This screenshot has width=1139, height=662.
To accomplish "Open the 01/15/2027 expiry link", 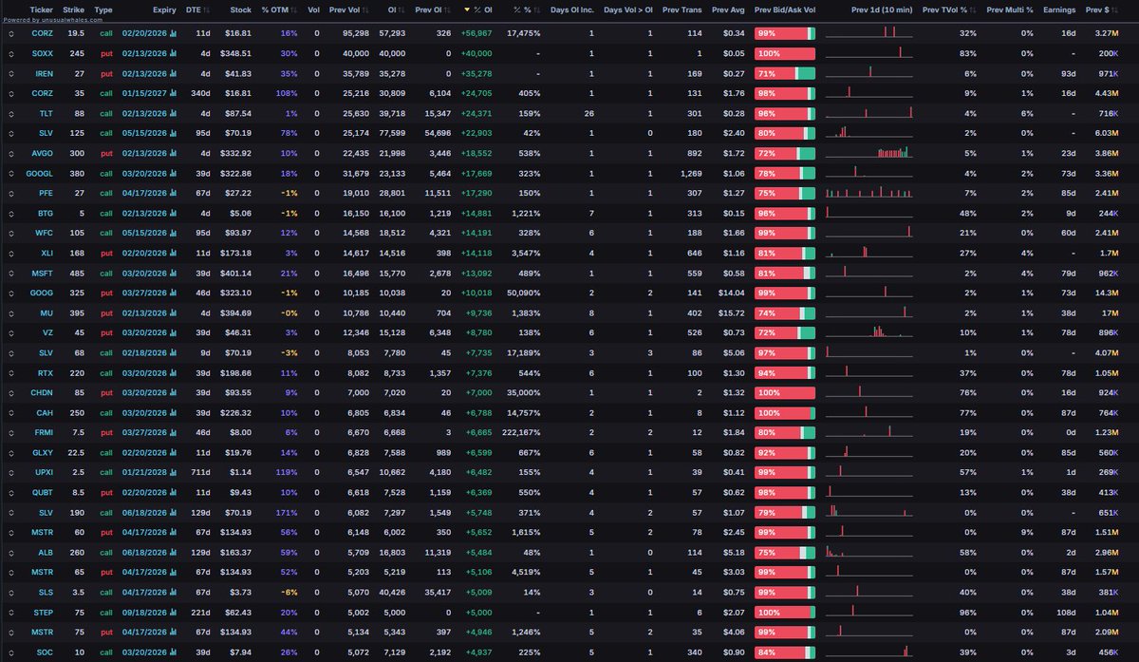I will [144, 93].
